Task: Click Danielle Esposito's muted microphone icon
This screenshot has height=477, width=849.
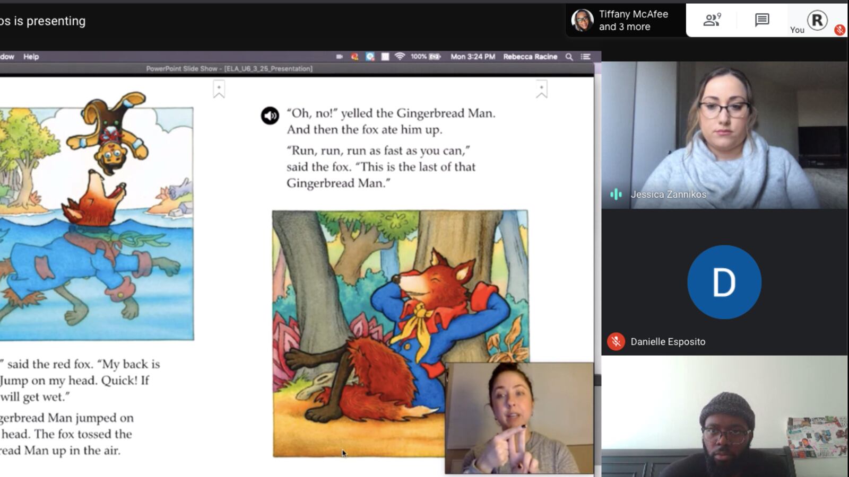Action: tap(616, 342)
